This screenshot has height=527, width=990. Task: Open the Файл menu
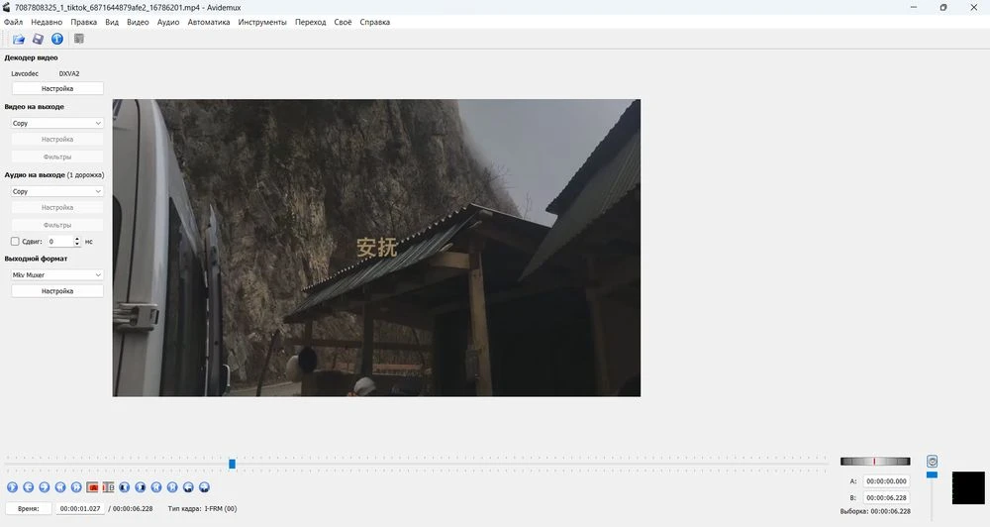click(x=13, y=22)
